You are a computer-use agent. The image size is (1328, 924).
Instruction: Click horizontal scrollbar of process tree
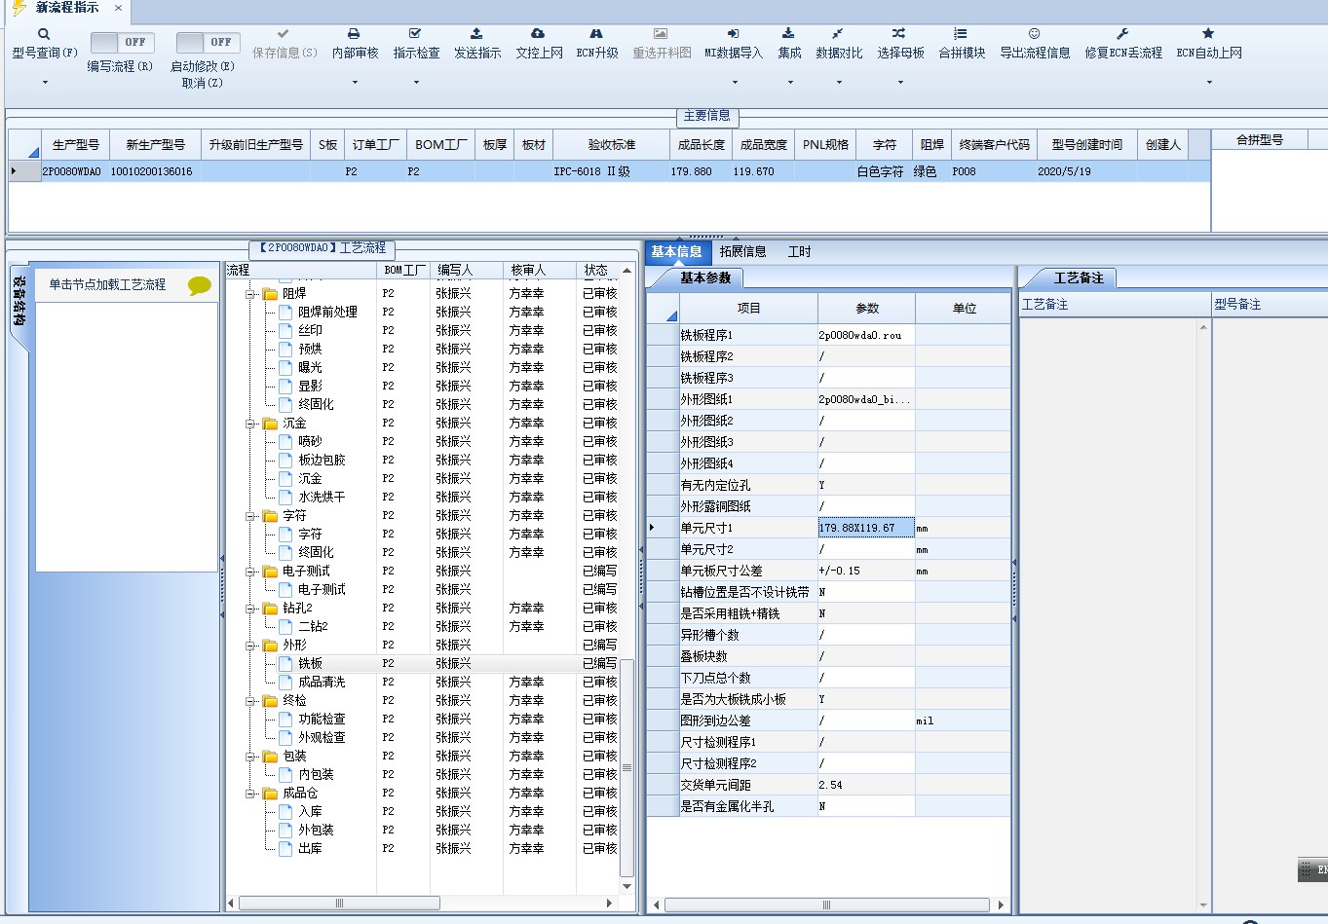pyautogui.click(x=339, y=903)
